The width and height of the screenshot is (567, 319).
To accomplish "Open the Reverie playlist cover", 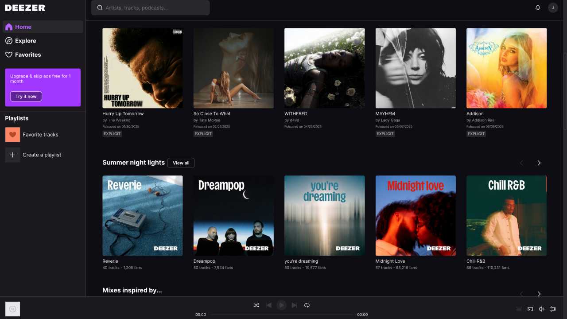I will click(143, 216).
